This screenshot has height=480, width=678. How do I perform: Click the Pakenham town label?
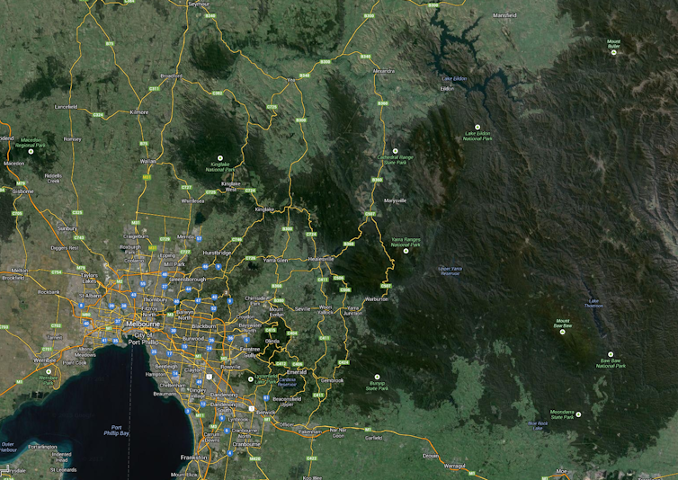[310, 431]
